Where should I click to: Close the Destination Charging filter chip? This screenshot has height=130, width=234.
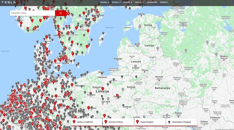195,120
